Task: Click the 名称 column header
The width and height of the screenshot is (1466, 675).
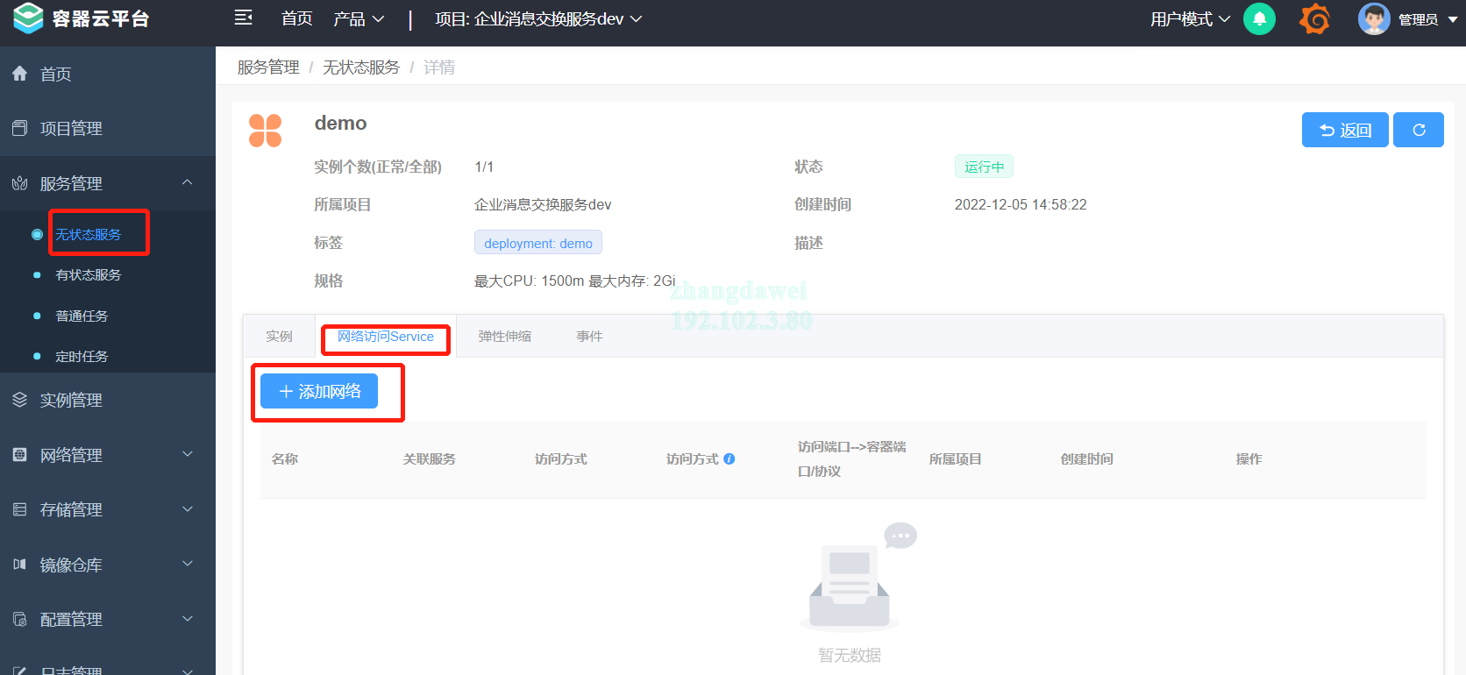Action: (285, 458)
